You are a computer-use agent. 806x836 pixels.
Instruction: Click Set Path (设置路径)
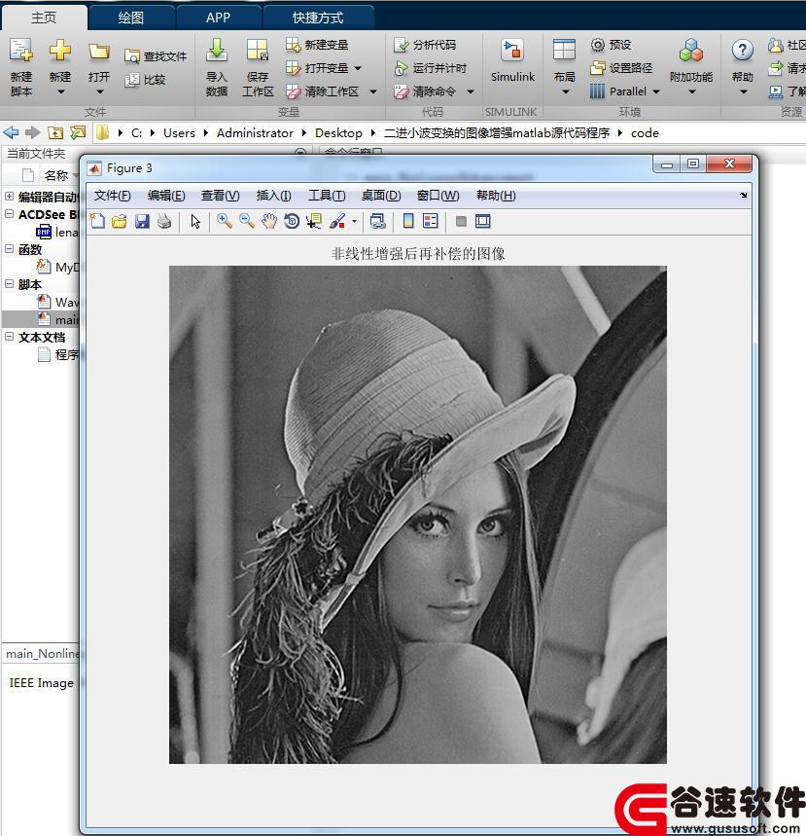point(621,68)
